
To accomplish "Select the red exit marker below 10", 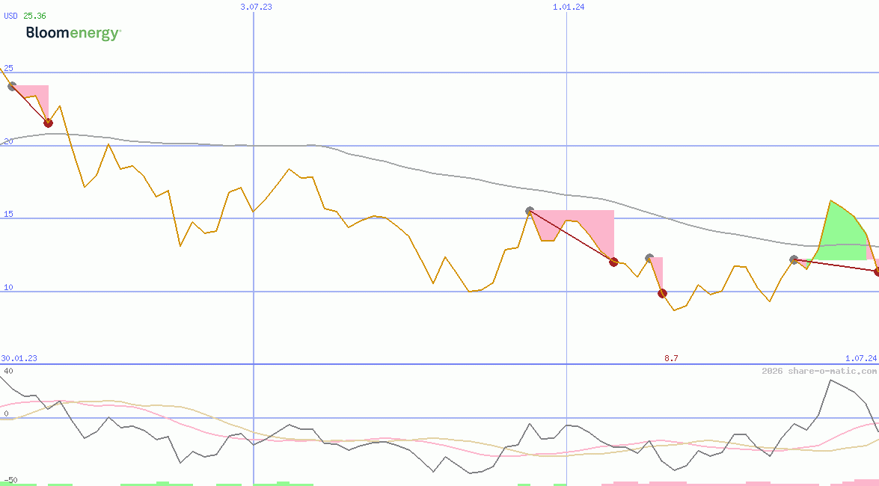I will point(662,294).
